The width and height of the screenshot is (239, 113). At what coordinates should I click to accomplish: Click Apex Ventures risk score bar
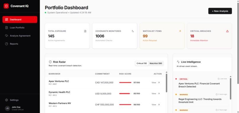point(125,82)
